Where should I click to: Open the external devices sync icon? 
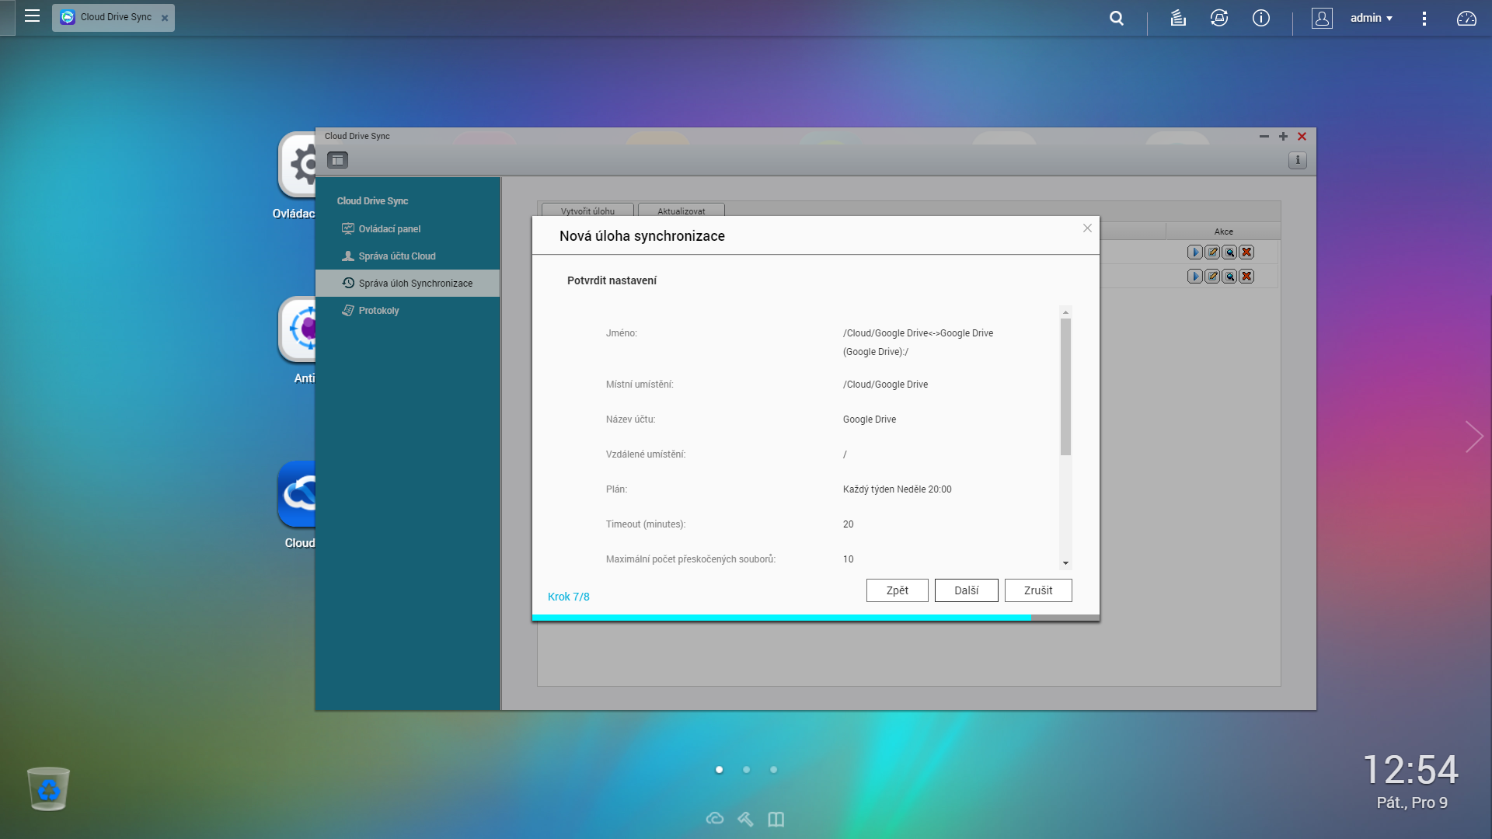[x=1219, y=18]
